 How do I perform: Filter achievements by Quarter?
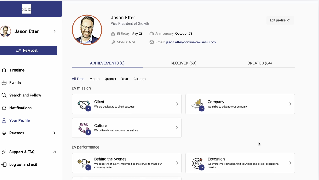[x=110, y=79]
